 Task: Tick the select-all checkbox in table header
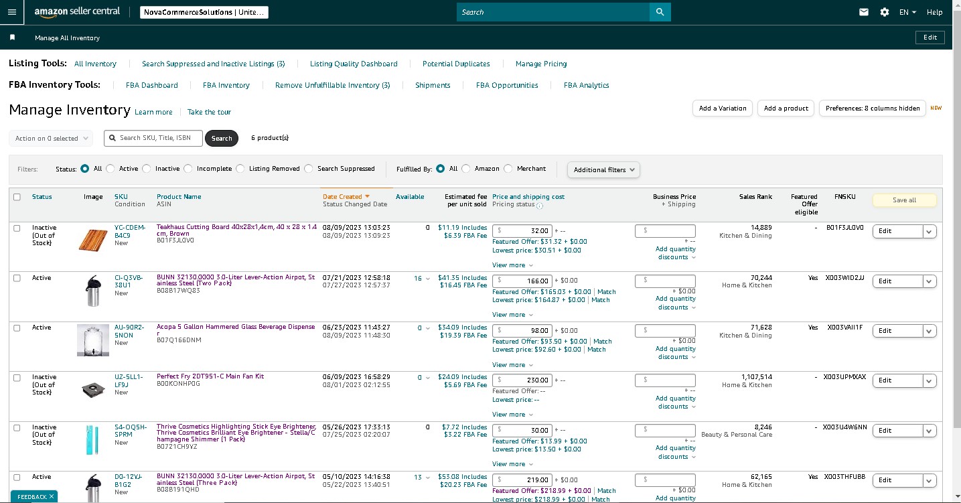[17, 197]
